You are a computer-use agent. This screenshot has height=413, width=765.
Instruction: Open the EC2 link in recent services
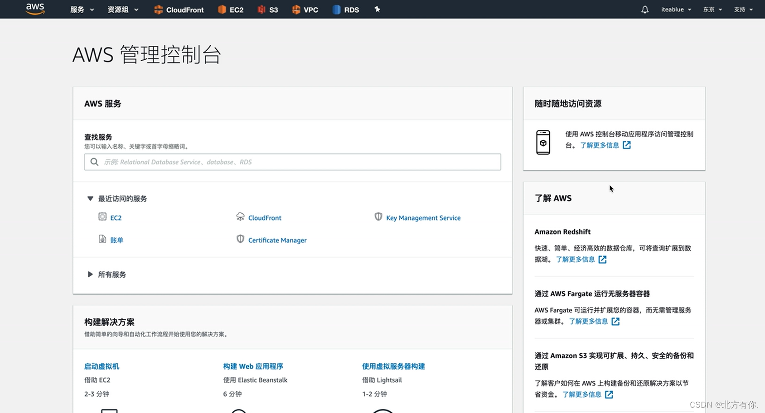pos(116,218)
